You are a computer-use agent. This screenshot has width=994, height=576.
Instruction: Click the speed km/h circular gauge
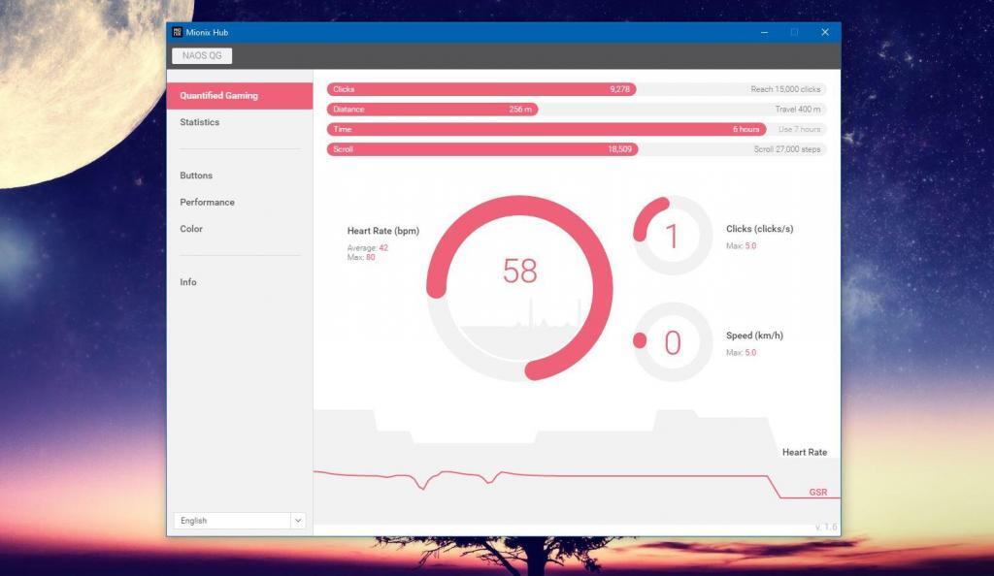tap(672, 341)
